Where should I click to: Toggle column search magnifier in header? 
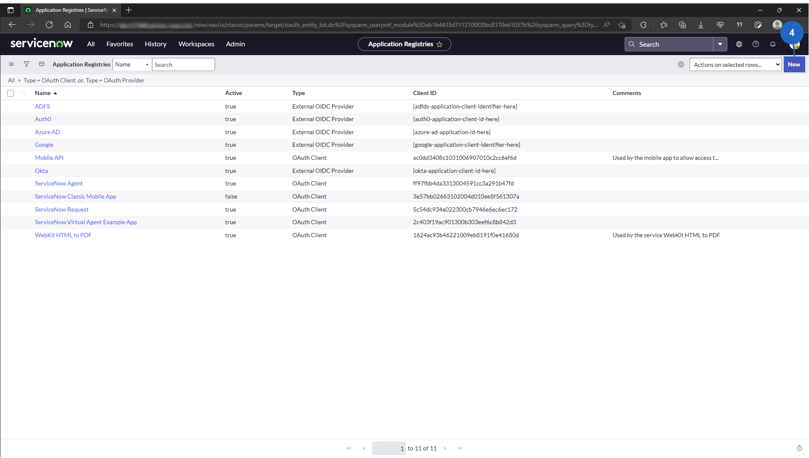23,93
